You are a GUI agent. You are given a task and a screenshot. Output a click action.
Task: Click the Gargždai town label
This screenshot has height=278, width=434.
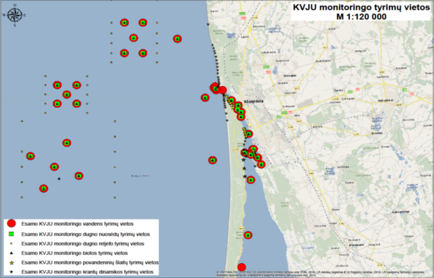387,100
